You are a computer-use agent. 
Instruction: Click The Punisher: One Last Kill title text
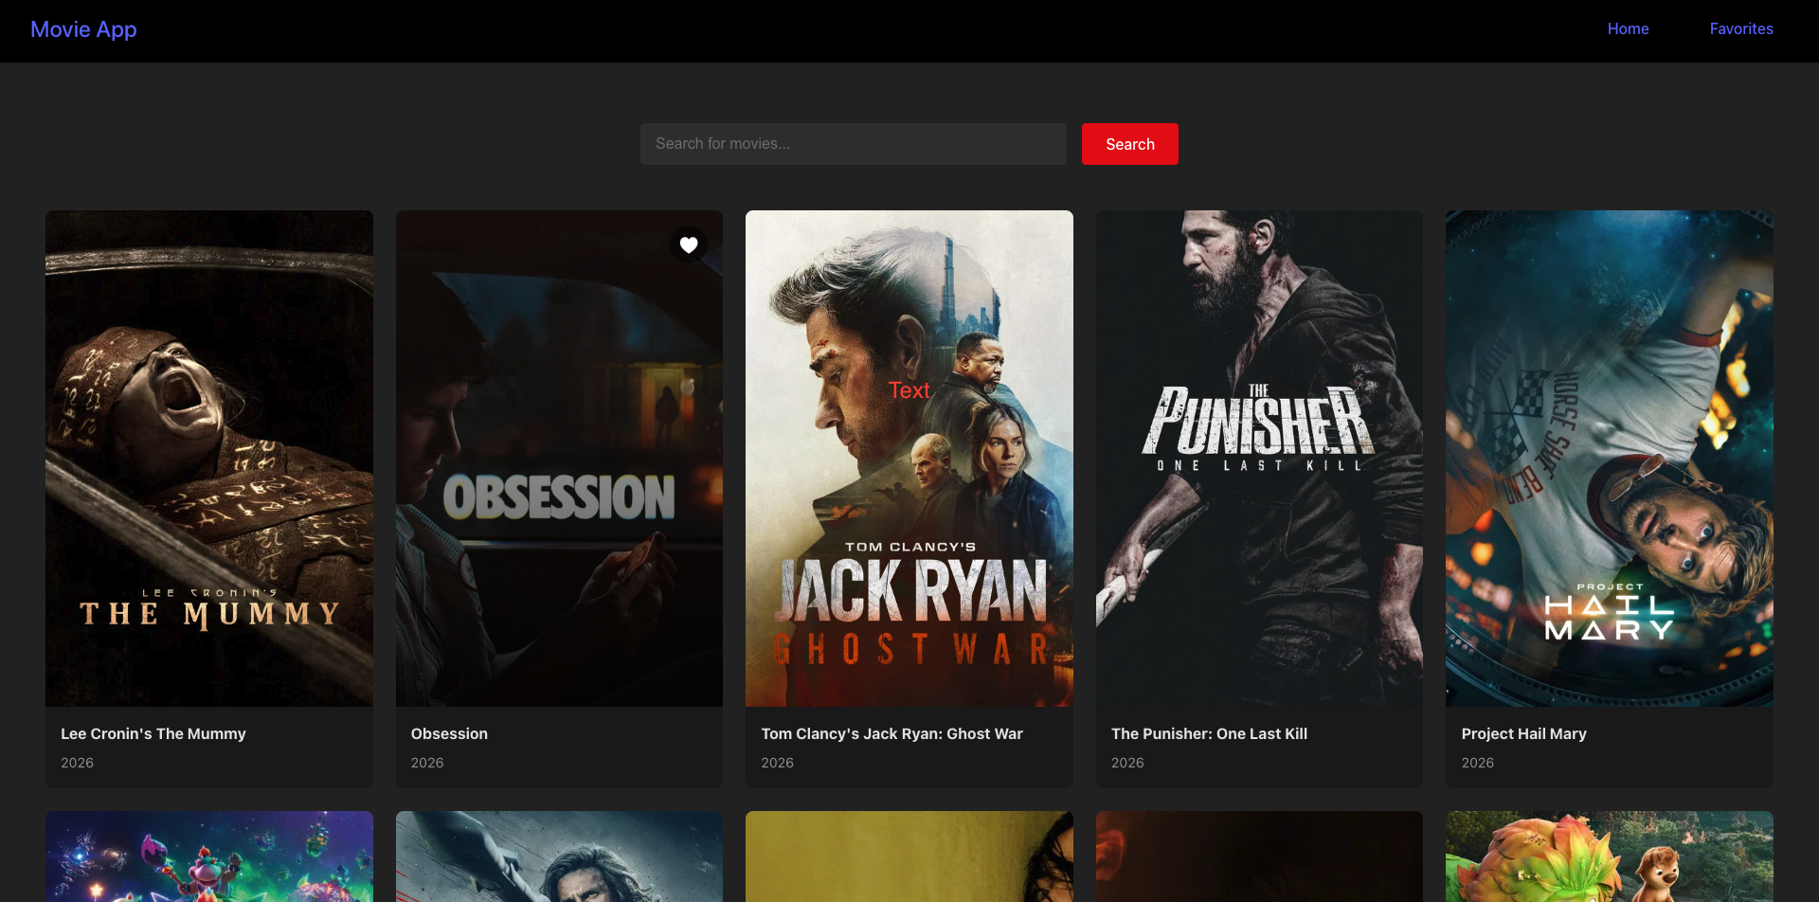[x=1209, y=733]
